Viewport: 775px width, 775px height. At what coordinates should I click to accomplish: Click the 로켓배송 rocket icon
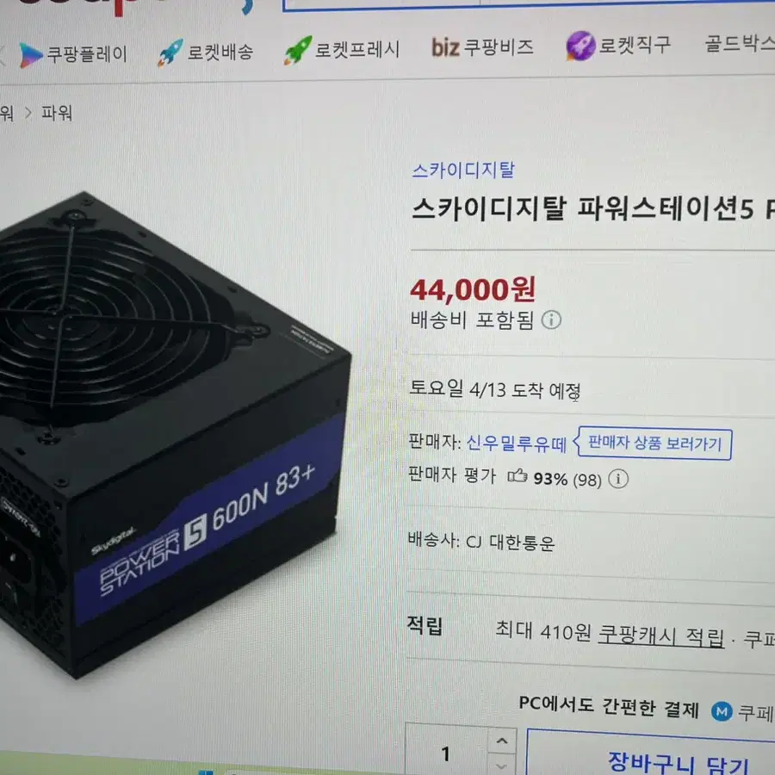(170, 53)
